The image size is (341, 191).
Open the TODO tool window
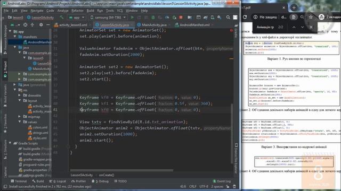click(x=120, y=181)
